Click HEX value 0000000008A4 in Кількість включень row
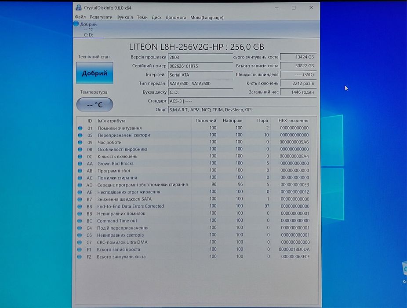Image resolution: width=407 pixels, height=308 pixels. (294, 156)
